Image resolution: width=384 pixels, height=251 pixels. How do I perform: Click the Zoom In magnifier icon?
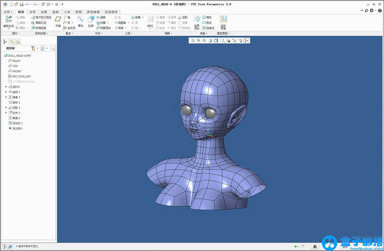pos(198,40)
